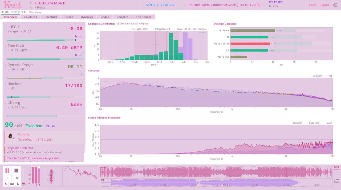Open the Dynamics tab
This screenshot has height=190, width=341.
(x=87, y=17)
